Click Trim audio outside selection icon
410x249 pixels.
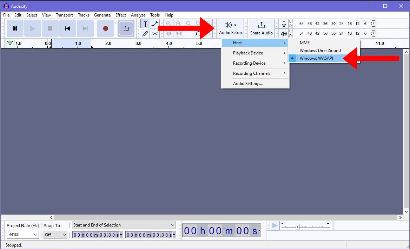[x=168, y=33]
